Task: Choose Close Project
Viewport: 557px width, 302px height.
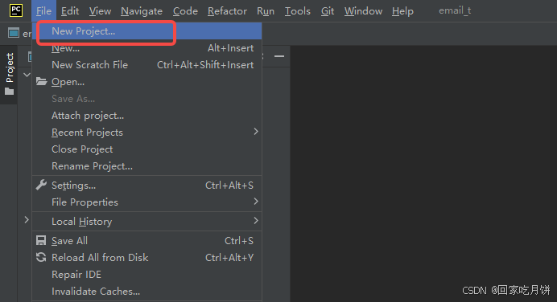Action: tap(147, 149)
